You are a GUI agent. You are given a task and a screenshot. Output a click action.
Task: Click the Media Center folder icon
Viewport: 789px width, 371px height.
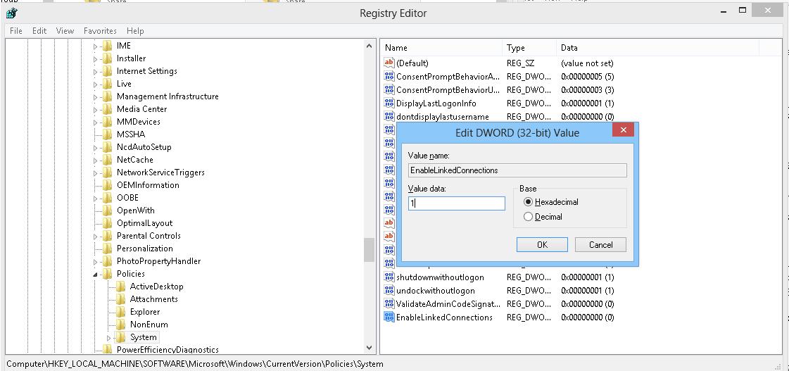(x=107, y=109)
